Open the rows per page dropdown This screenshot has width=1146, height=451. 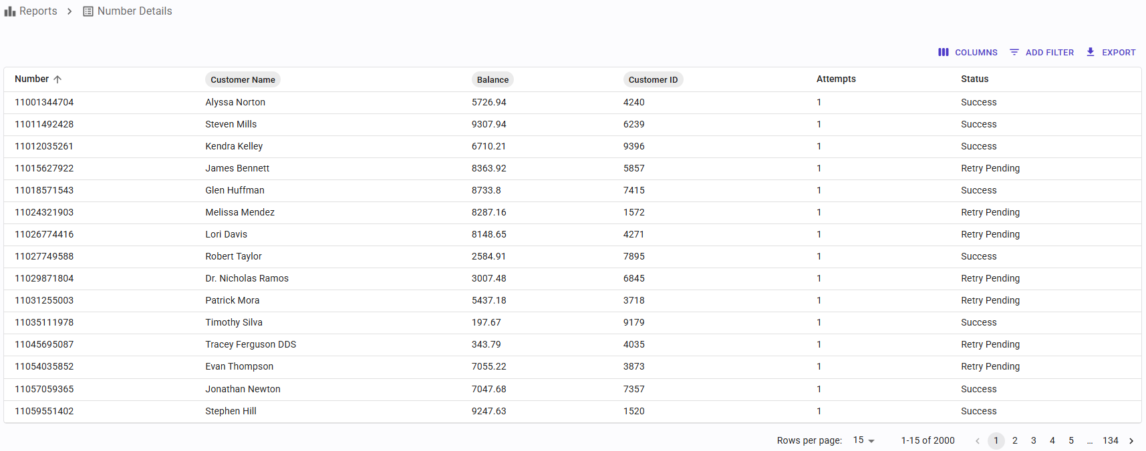(863, 440)
